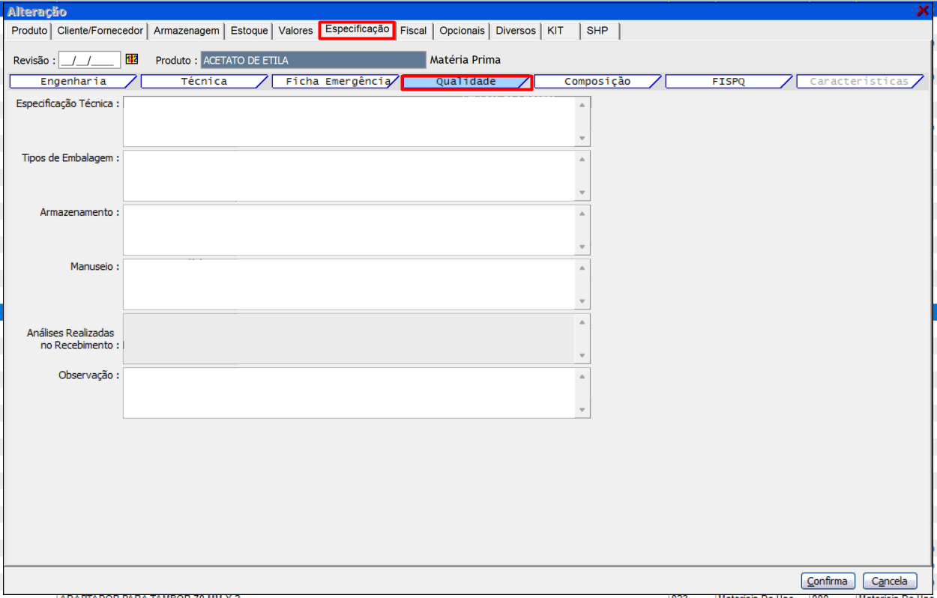Viewport: 937px width, 598px height.
Task: Click the calendar icon next to Revisão
Action: [132, 59]
